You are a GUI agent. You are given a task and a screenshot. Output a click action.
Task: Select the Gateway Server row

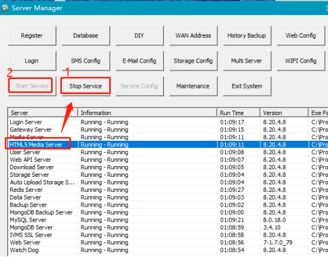coord(168,129)
